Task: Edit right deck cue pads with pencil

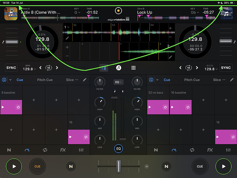Action: click(232, 80)
